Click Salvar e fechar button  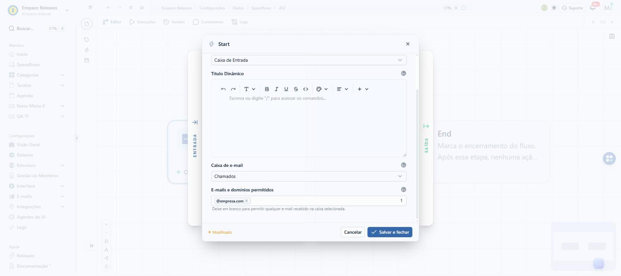click(x=390, y=232)
